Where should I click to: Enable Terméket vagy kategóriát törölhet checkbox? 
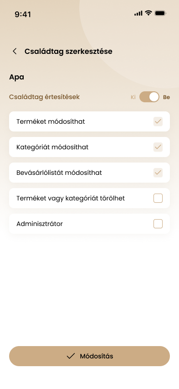pos(158,198)
